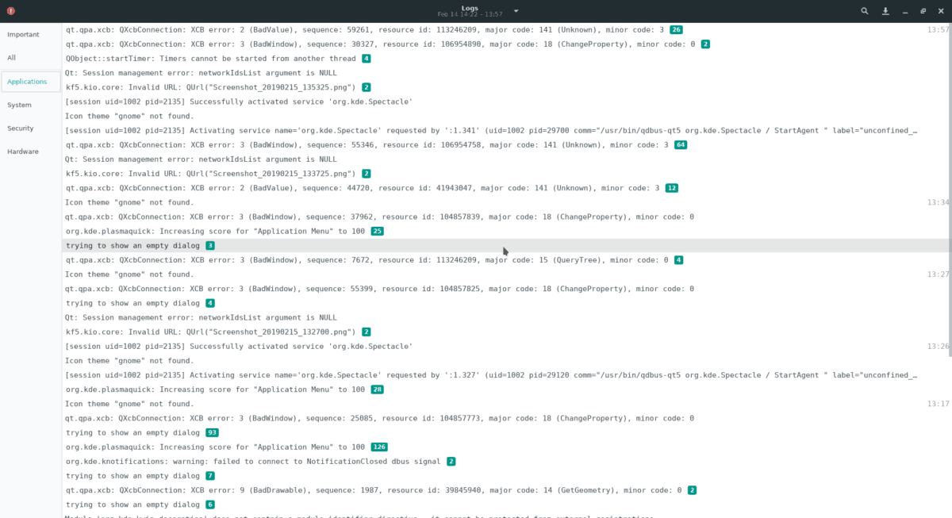This screenshot has width=952, height=518.
Task: Click the Logs app icon in title bar
Action: (x=10, y=11)
